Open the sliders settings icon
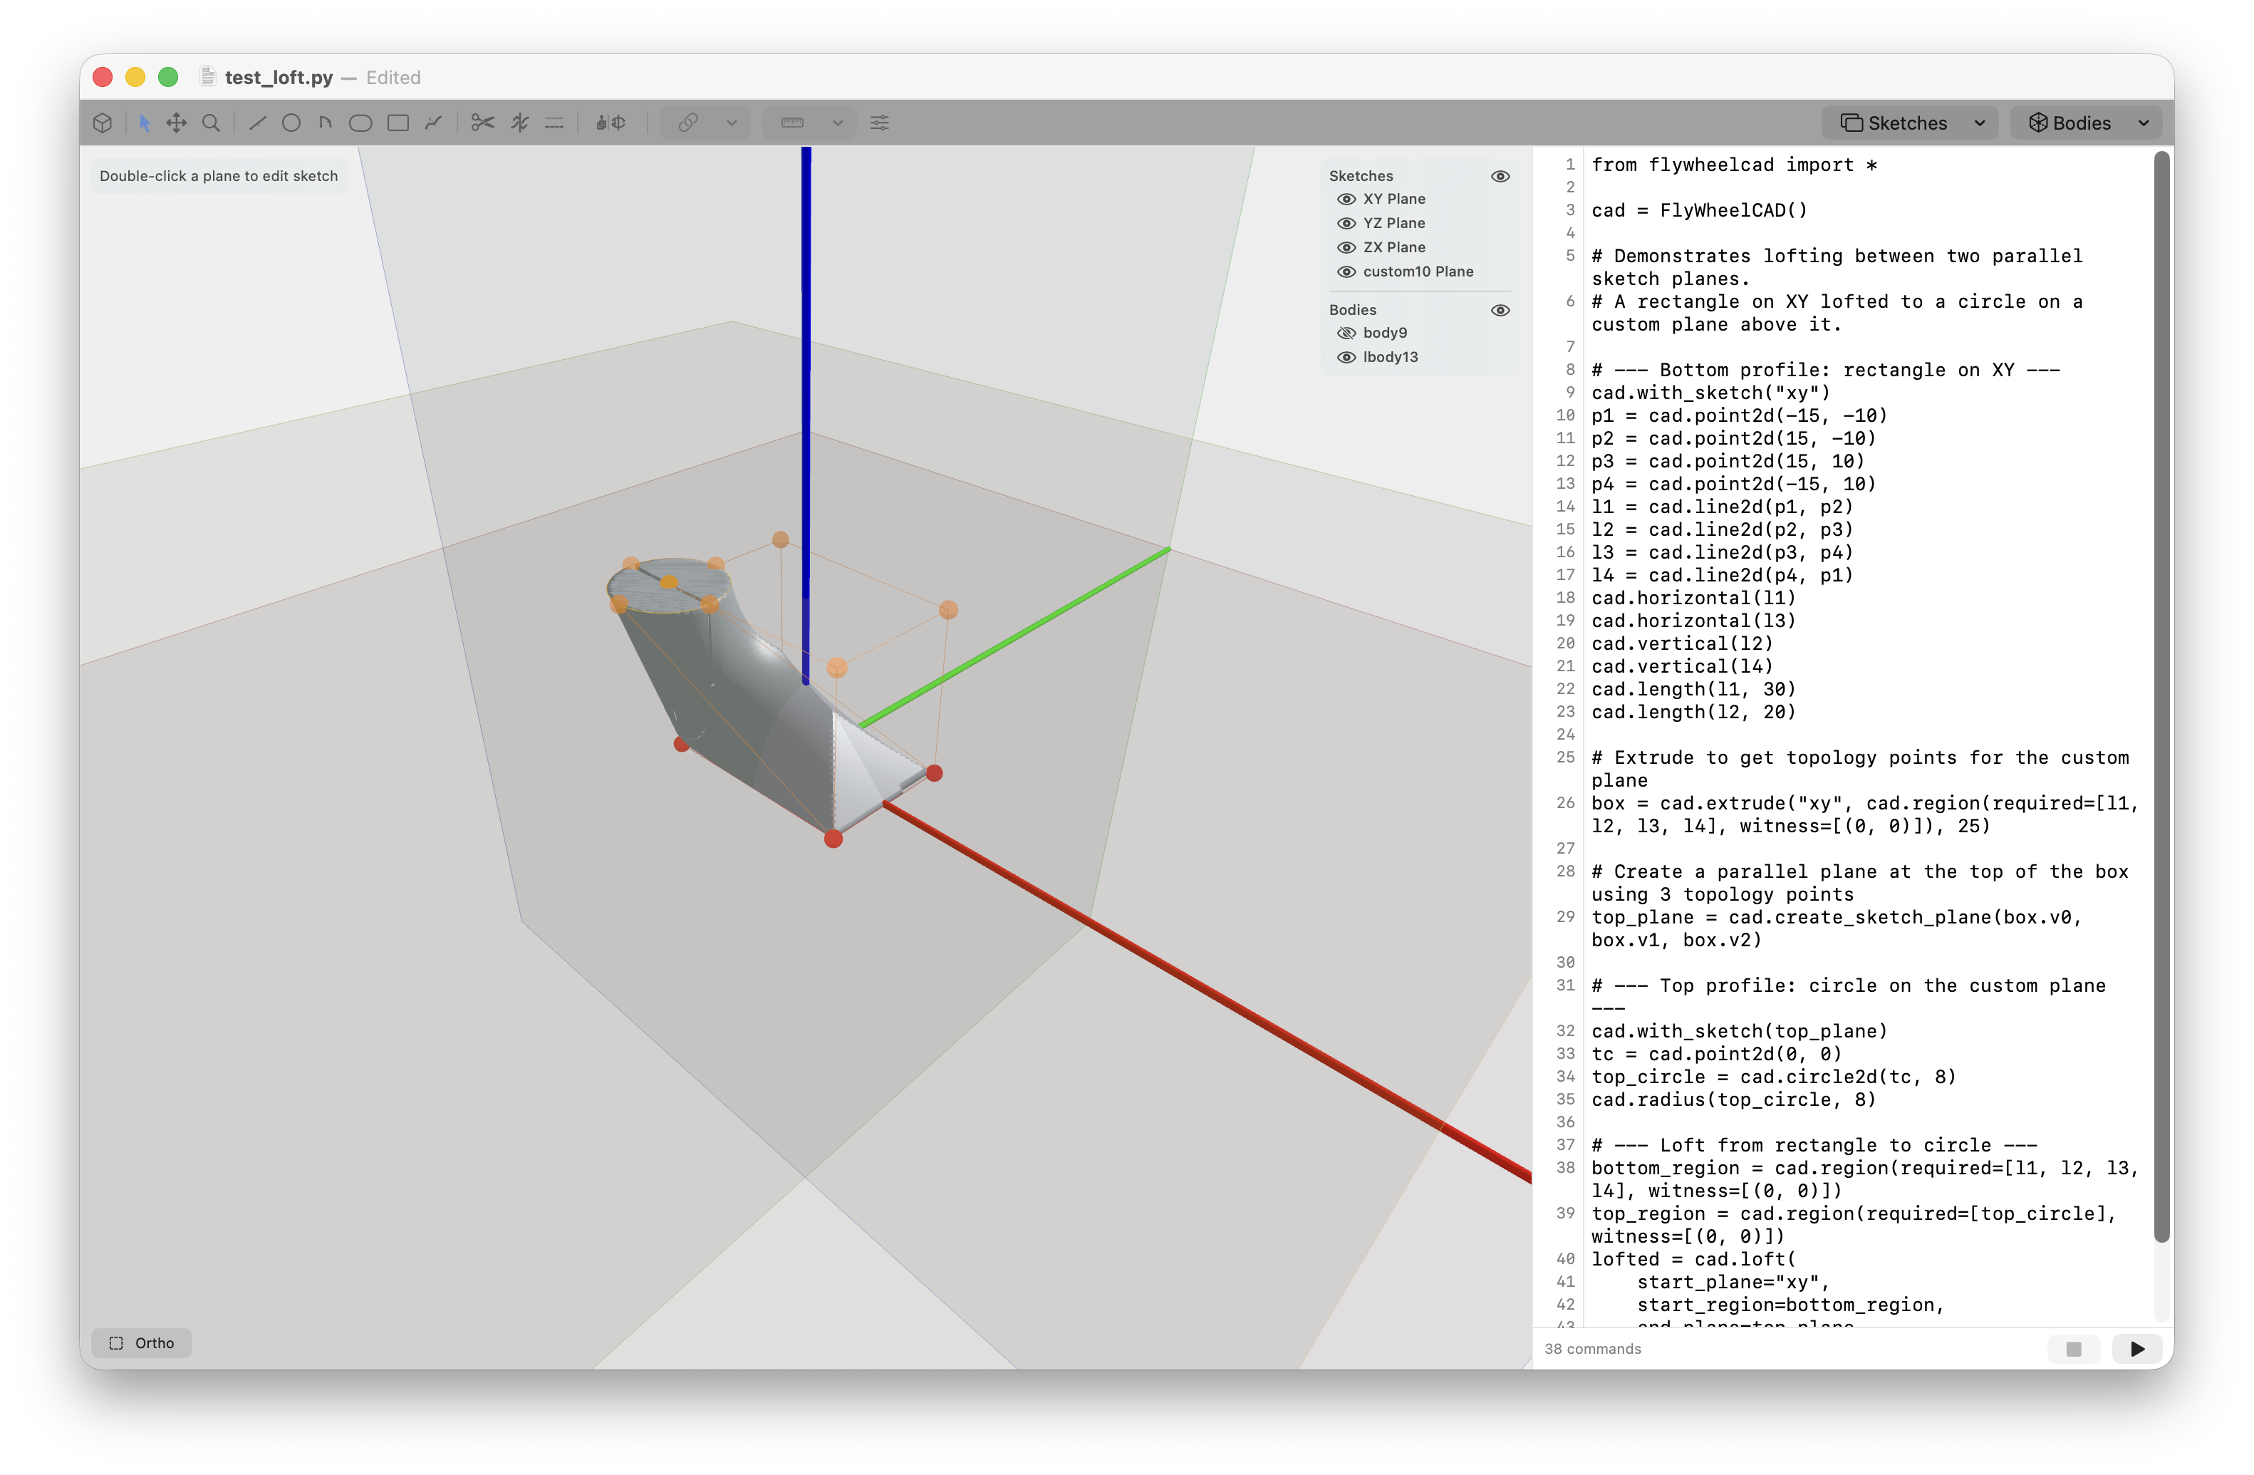Viewport: 2254px width, 1475px height. (879, 123)
